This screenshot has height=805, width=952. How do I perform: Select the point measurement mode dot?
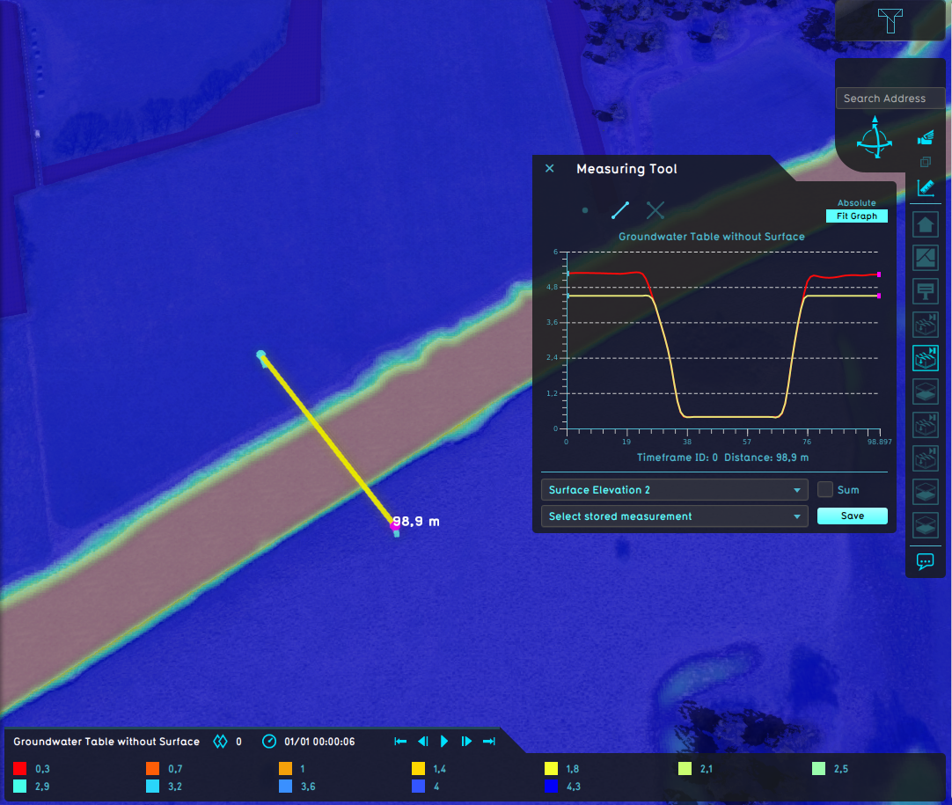click(x=585, y=210)
